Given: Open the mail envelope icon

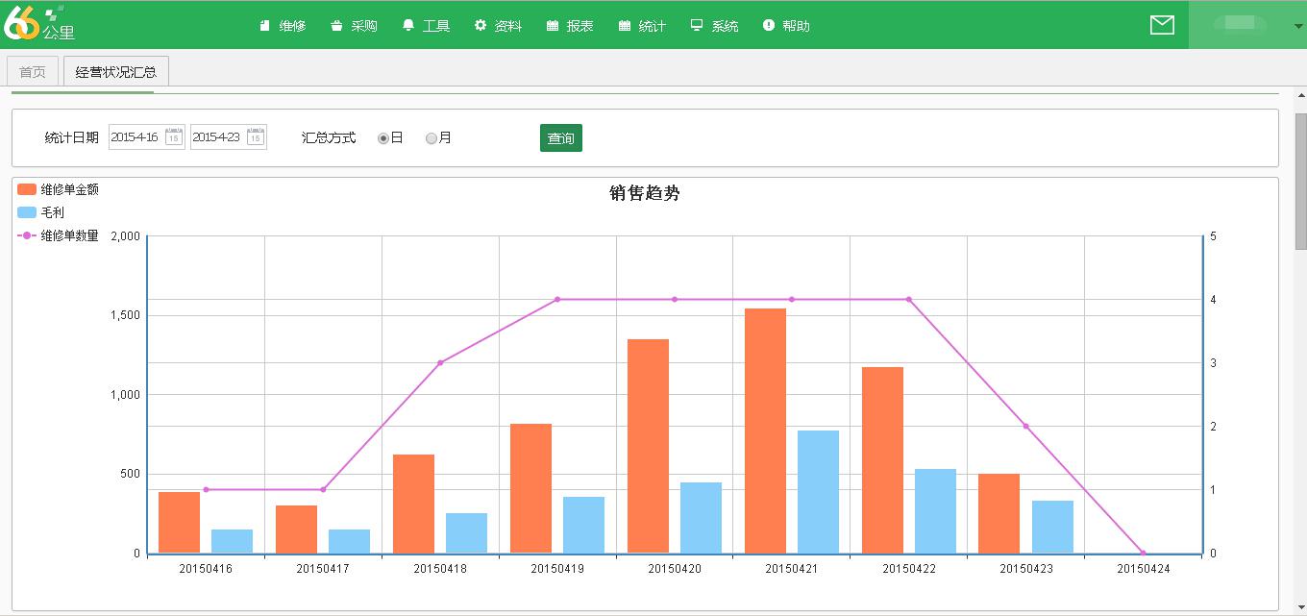Looking at the screenshot, I should (x=1162, y=25).
